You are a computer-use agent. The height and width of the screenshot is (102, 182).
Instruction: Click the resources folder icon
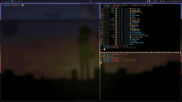(x=130, y=31)
